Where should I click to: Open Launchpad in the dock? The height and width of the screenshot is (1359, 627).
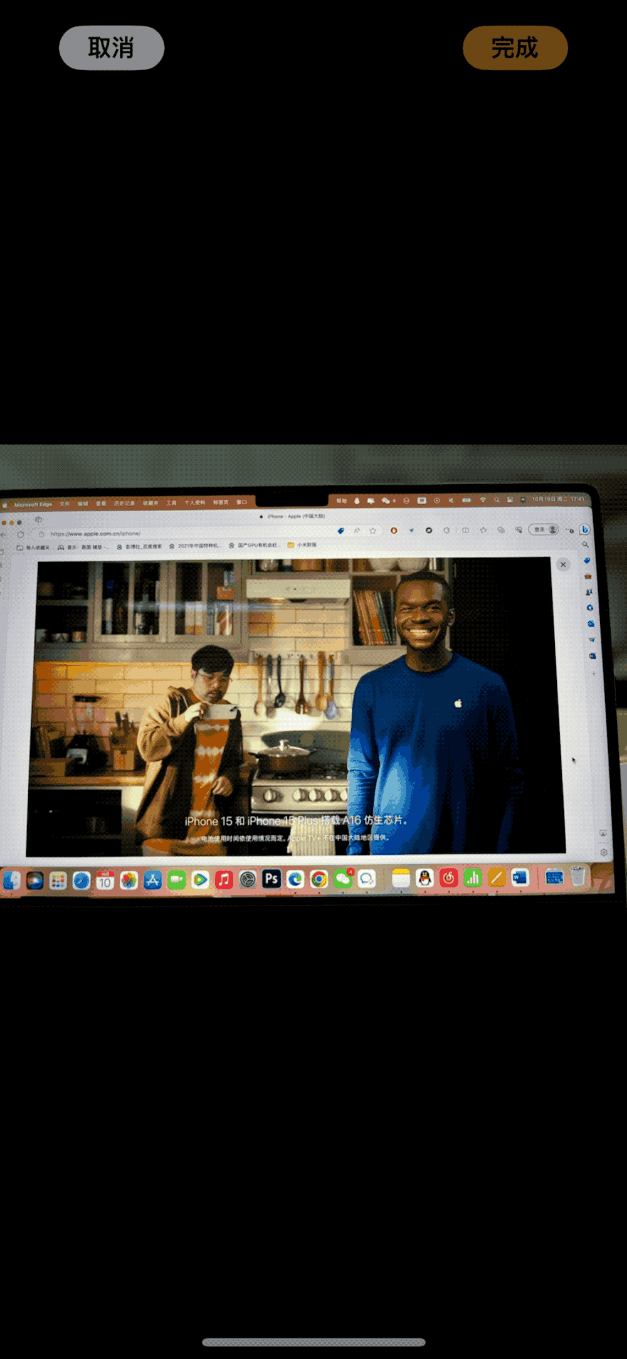point(58,880)
